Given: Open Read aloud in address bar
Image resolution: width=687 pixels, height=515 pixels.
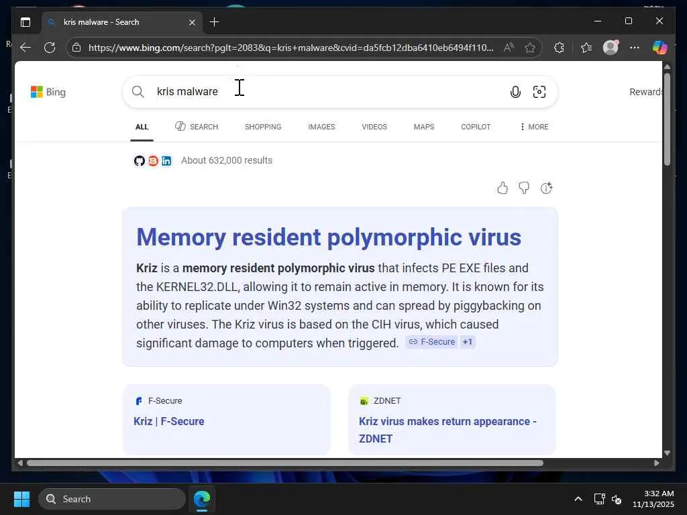Looking at the screenshot, I should pos(509,48).
